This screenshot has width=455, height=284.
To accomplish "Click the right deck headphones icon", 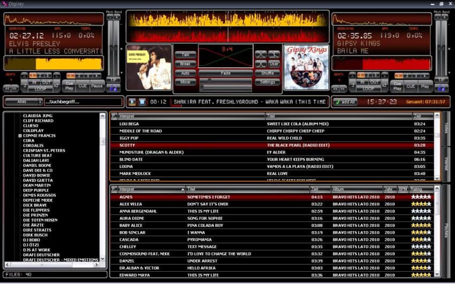I will [x=442, y=87].
